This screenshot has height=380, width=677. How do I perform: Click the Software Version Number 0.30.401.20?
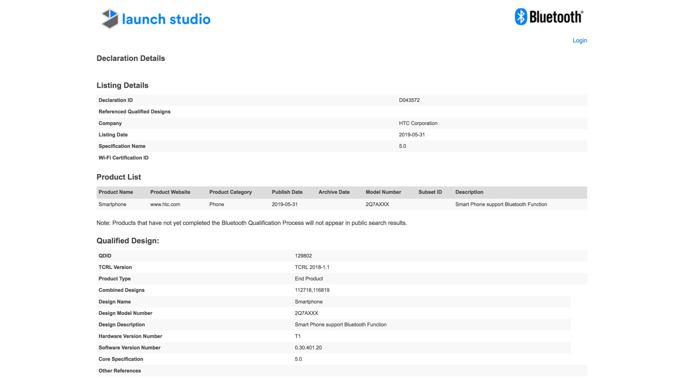pyautogui.click(x=308, y=348)
